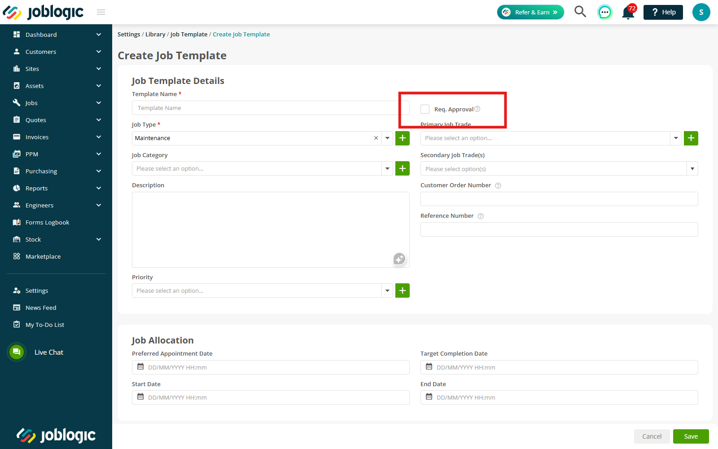
Task: Add new Priority with plus icon
Action: click(403, 291)
